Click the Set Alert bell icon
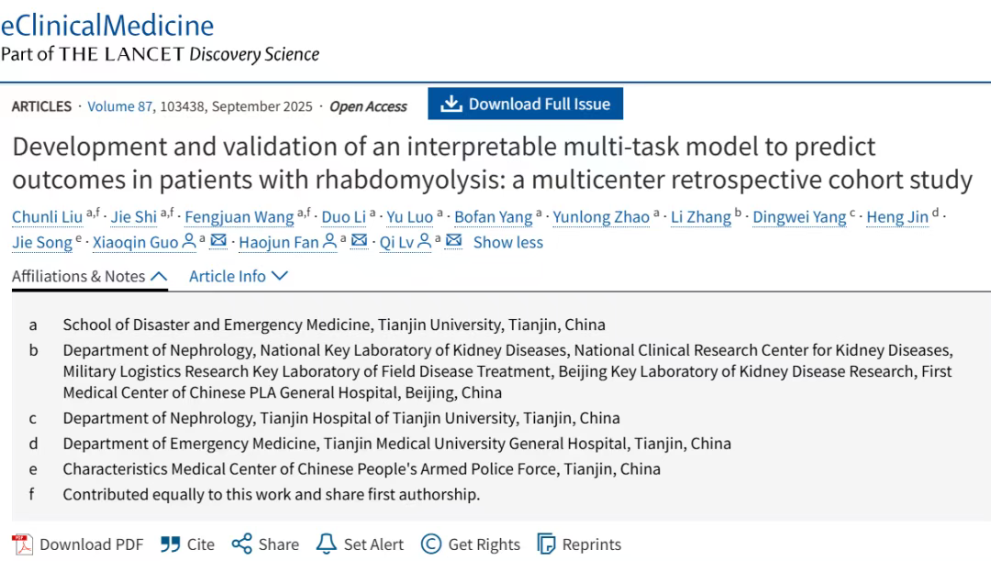 pos(326,544)
